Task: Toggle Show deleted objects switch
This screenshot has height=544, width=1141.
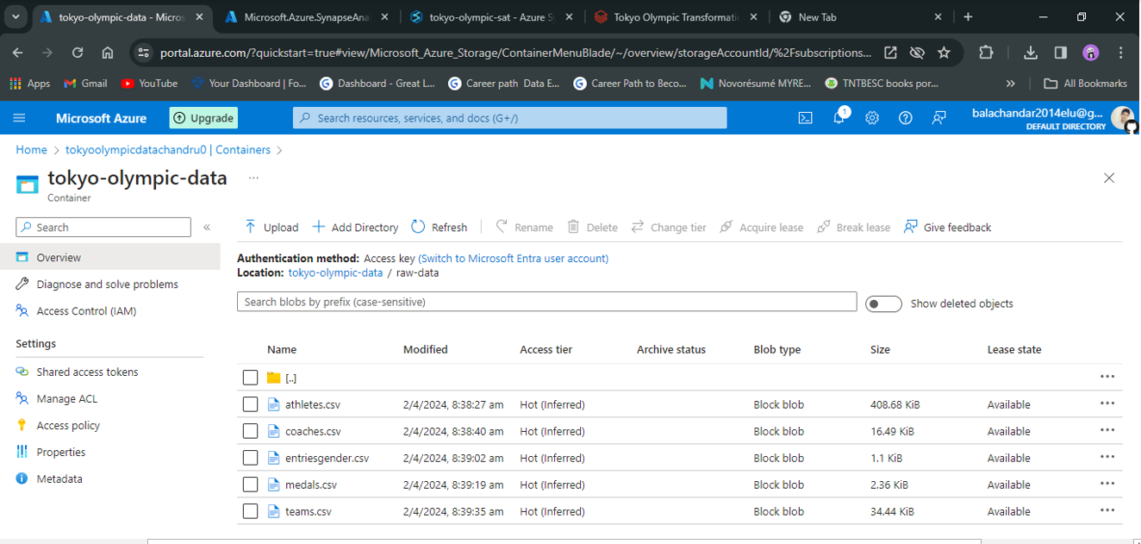Action: click(883, 303)
